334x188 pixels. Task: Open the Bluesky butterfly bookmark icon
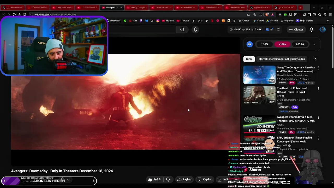click(x=147, y=21)
